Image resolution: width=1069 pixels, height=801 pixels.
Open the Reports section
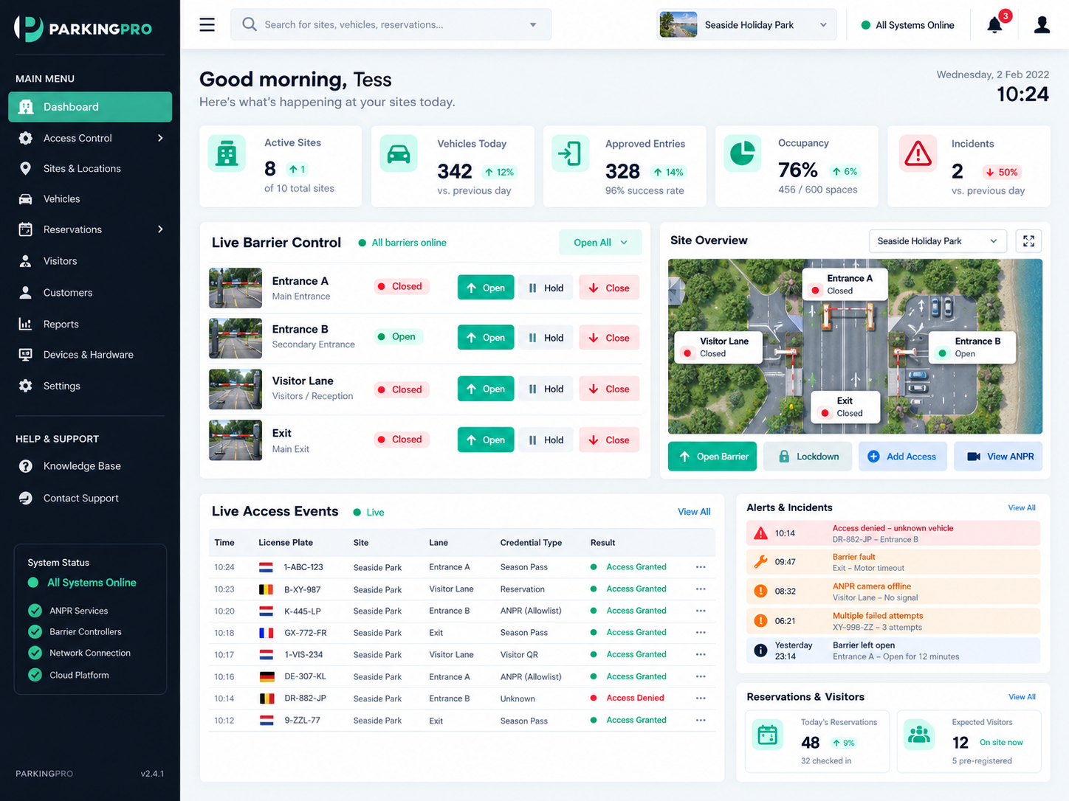(x=90, y=324)
